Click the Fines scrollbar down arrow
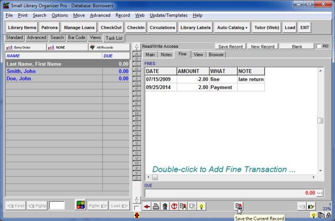Viewport: 335px width, 221px height. 320,171
